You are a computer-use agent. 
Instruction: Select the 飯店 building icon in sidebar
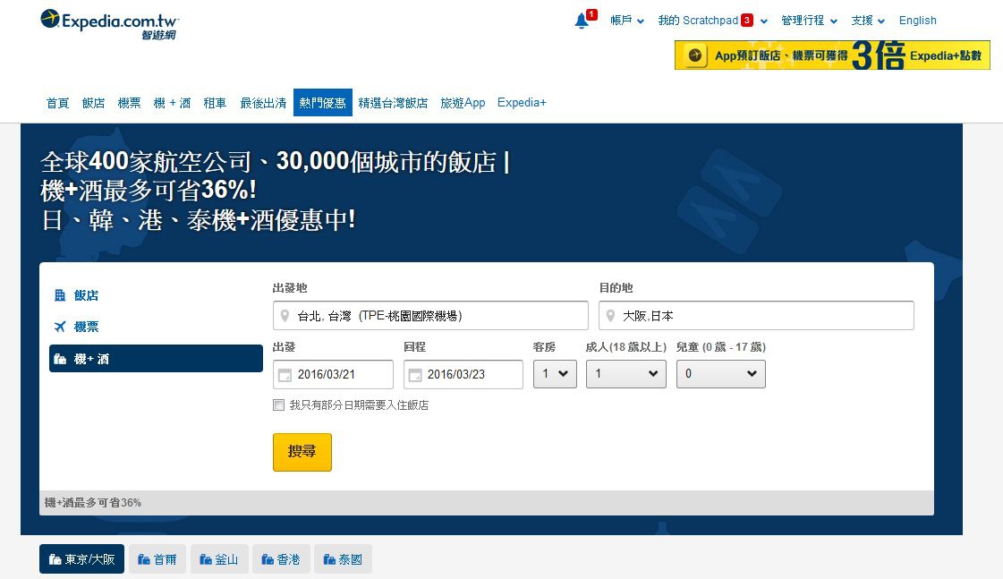(60, 295)
